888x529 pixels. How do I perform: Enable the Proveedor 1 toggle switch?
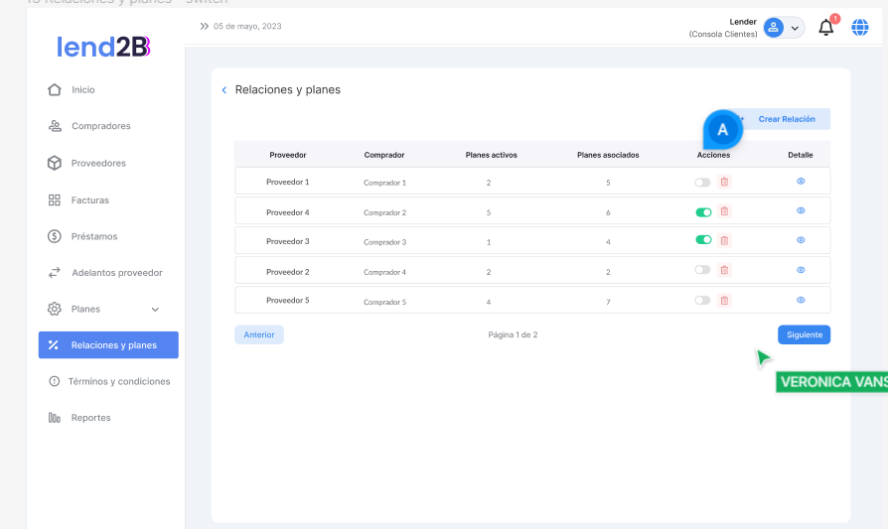click(702, 183)
